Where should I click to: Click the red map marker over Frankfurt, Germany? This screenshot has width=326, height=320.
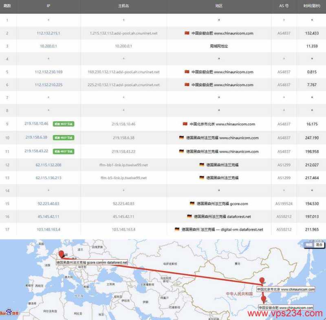click(61, 254)
